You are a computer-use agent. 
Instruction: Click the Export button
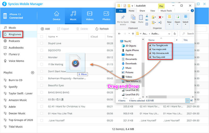(x=63, y=29)
